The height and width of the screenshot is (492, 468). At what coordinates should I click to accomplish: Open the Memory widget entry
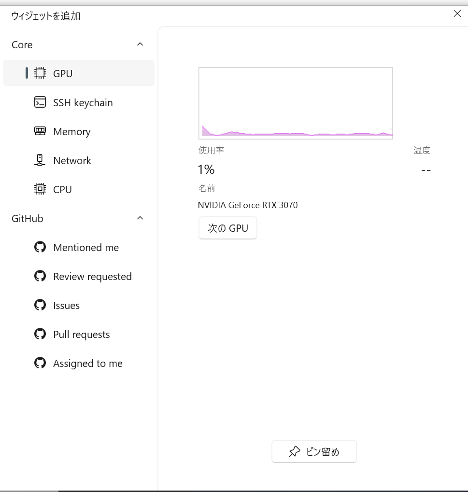[x=78, y=131]
